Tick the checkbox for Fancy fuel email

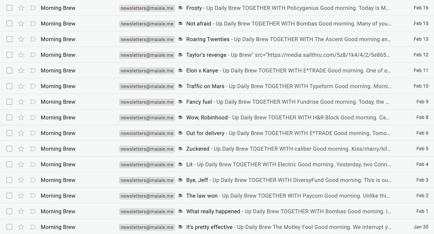[10, 102]
